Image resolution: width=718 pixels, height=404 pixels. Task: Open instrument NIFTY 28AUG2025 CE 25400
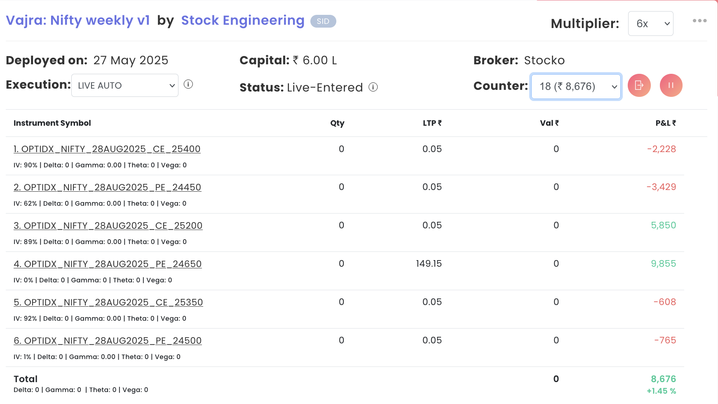(x=107, y=149)
